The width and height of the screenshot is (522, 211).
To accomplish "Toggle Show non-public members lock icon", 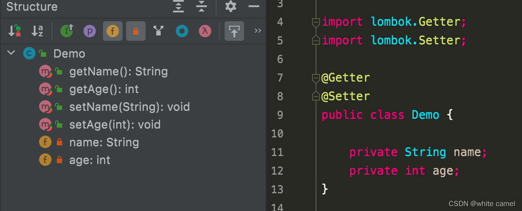I will pos(135,31).
